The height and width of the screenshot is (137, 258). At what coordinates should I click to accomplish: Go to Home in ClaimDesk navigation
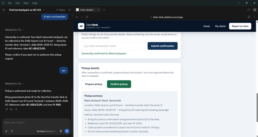click(x=206, y=26)
